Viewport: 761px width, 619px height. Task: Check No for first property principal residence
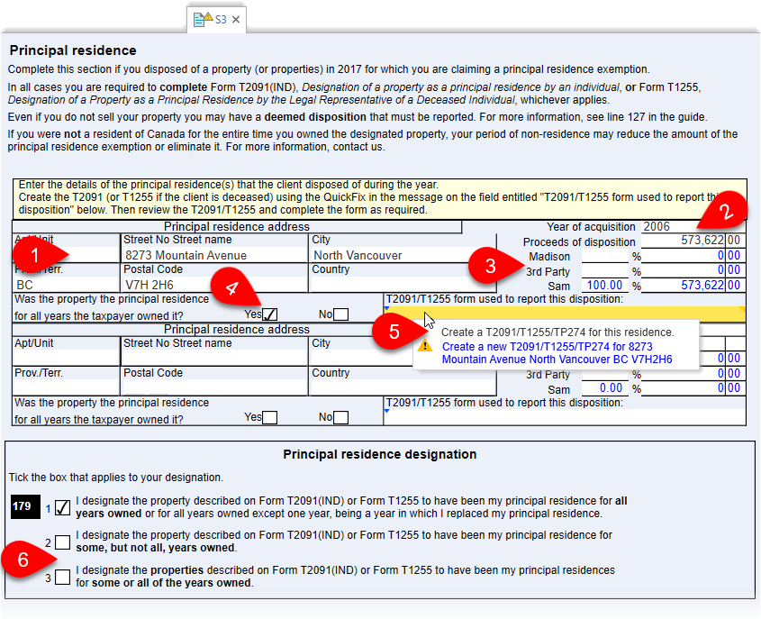coord(340,314)
